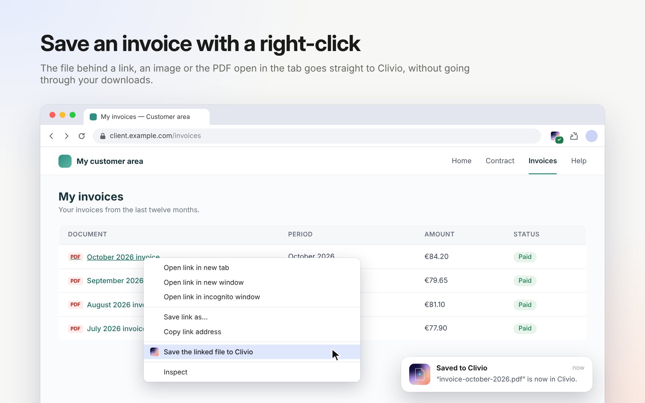Screen dimensions: 645x403
Task: Select Copy link address
Action: tap(252, 332)
